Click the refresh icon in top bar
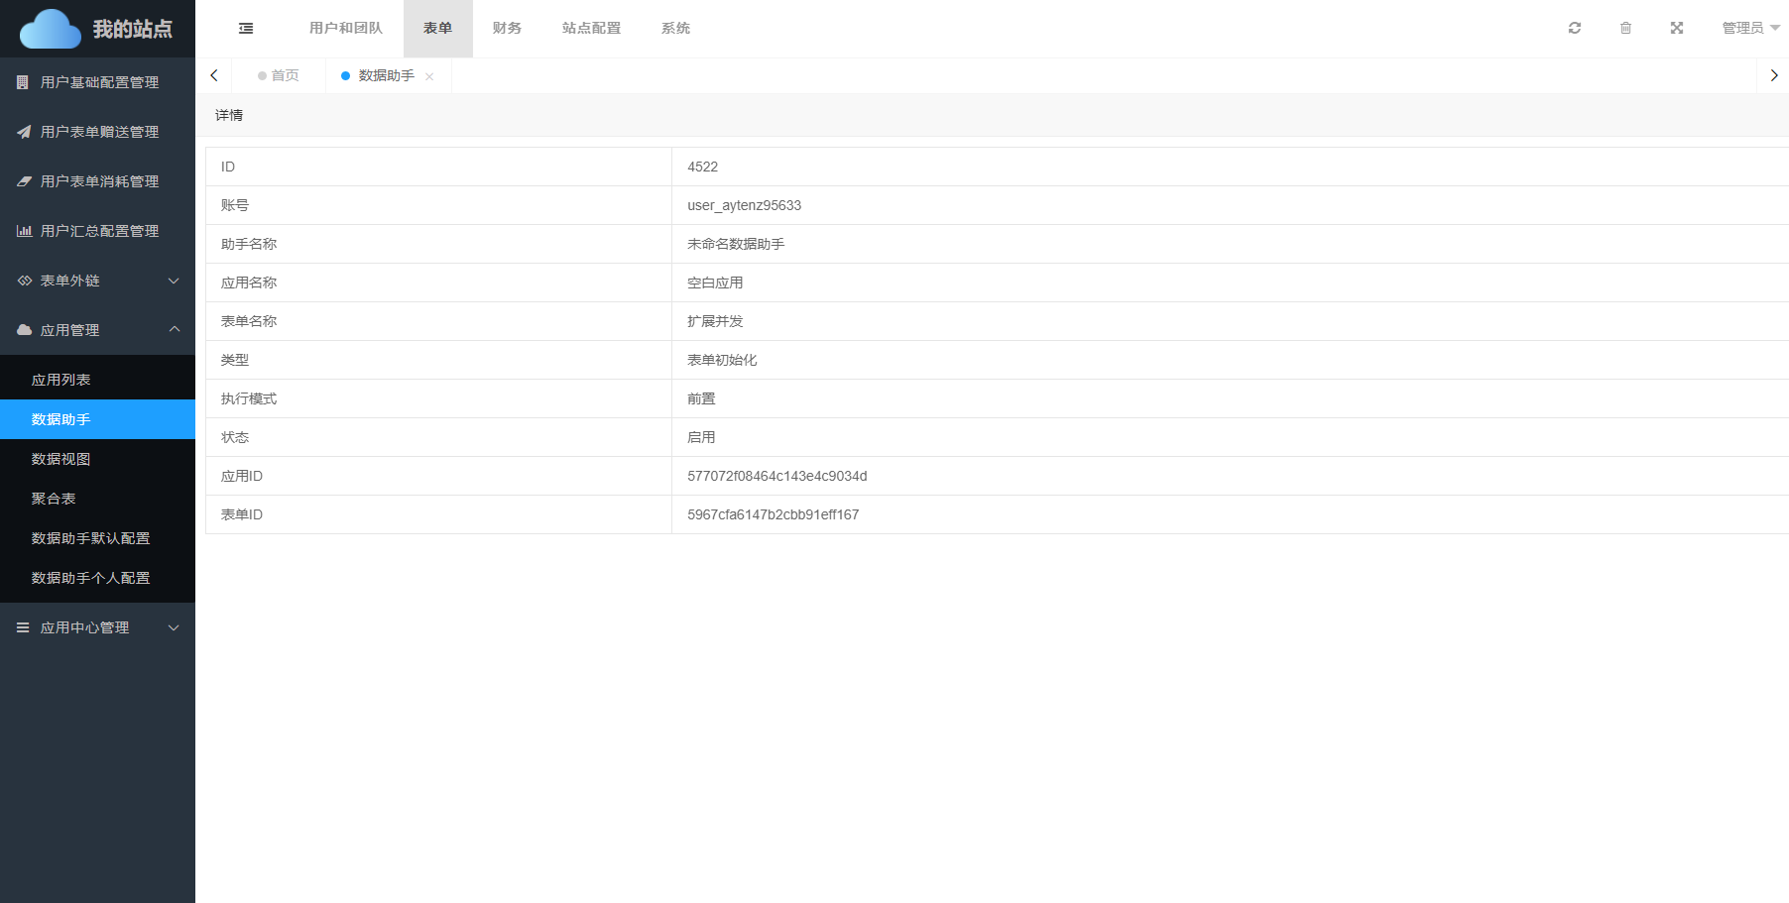Image resolution: width=1789 pixels, height=903 pixels. pyautogui.click(x=1574, y=28)
